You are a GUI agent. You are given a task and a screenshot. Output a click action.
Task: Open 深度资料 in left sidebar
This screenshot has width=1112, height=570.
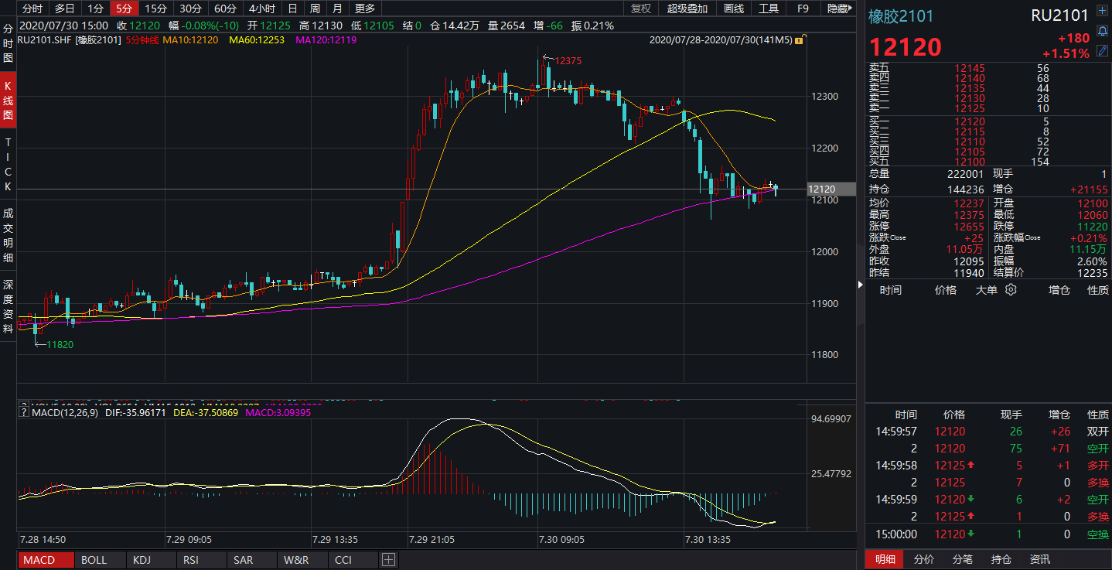coord(9,308)
